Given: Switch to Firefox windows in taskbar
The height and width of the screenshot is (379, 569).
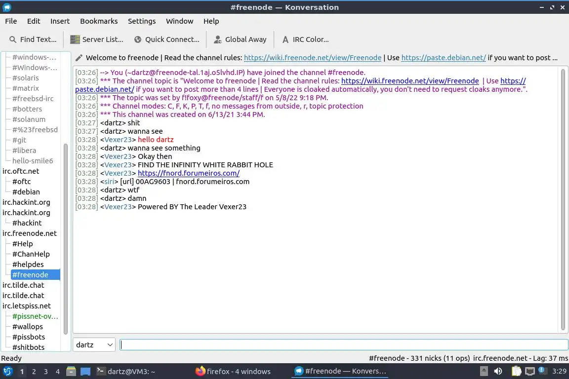Looking at the screenshot, I should (233, 372).
